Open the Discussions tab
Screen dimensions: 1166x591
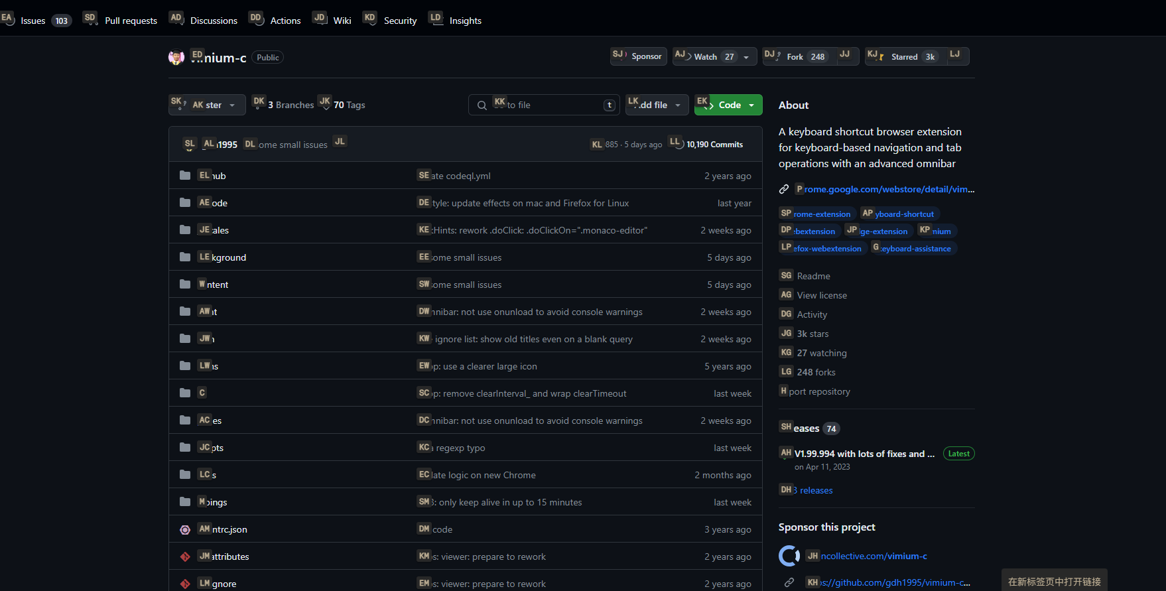coord(204,21)
